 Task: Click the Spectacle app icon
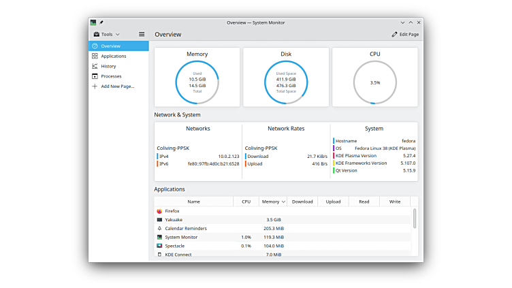click(159, 246)
